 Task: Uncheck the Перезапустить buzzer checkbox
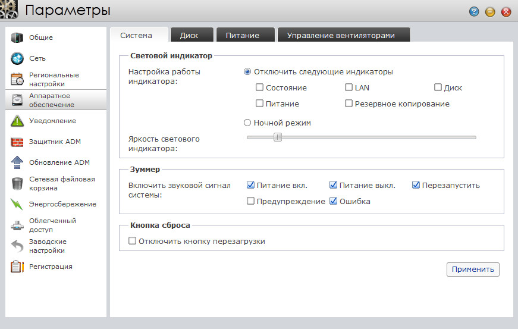click(x=416, y=185)
